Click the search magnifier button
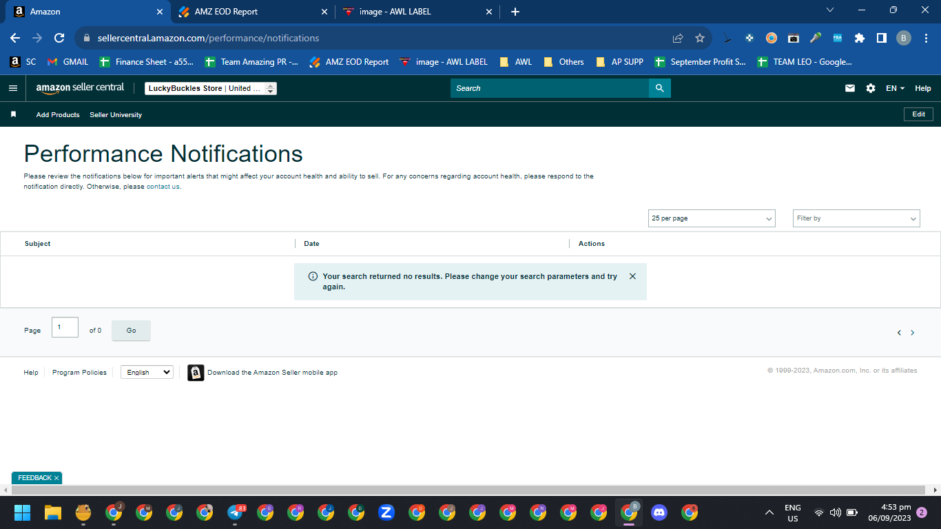This screenshot has width=941, height=529. [x=659, y=88]
